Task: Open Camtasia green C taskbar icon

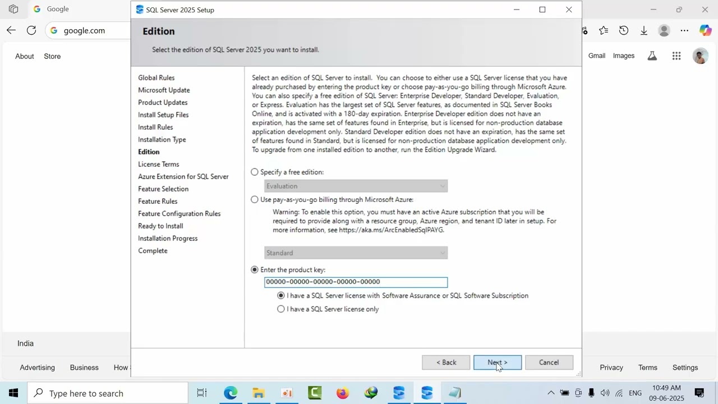Action: [x=315, y=393]
